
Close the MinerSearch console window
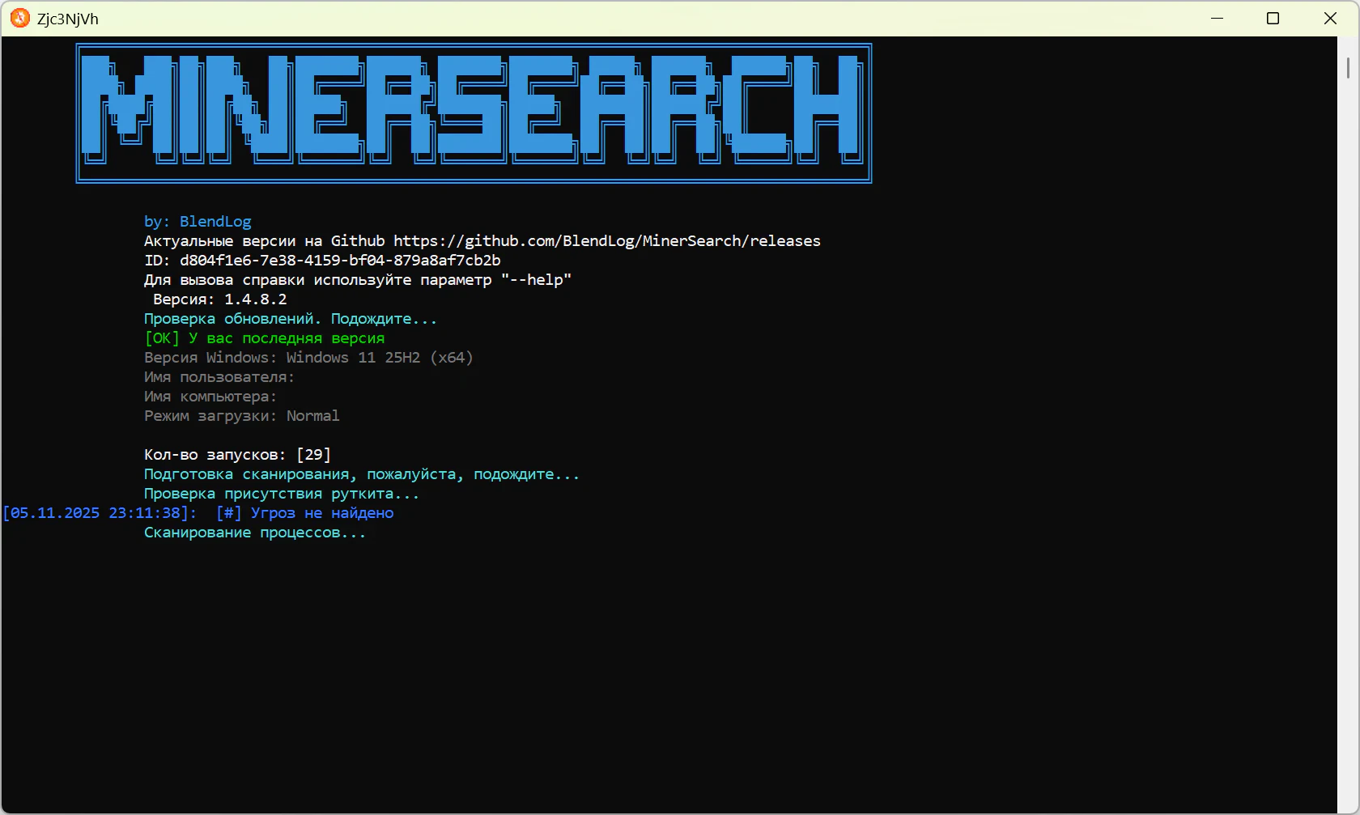coord(1330,18)
